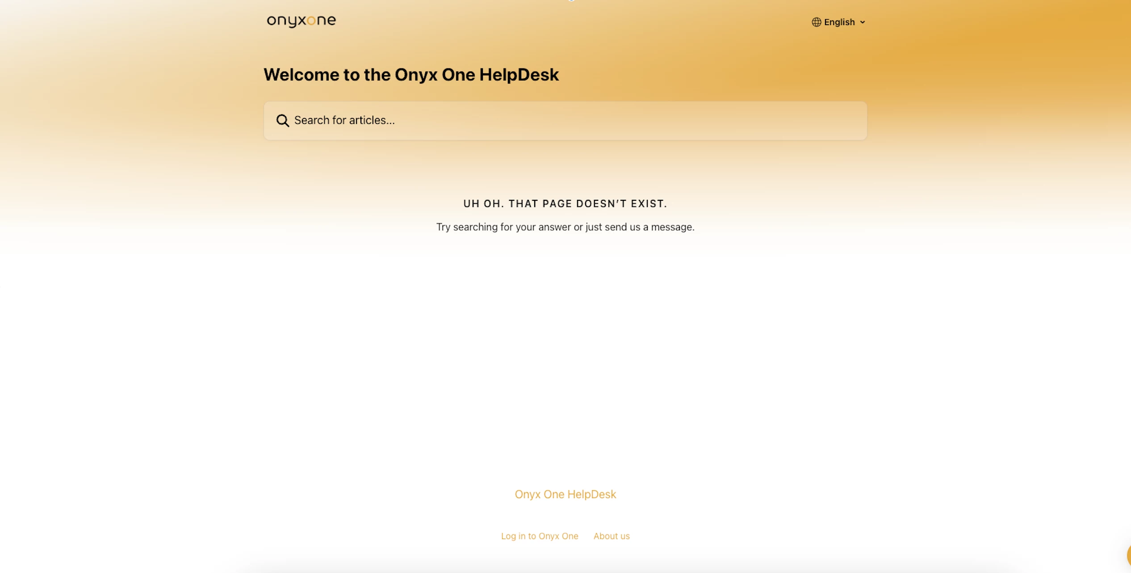Focus the Search for articles field
Screen dimensions: 1131x573
coord(565,120)
